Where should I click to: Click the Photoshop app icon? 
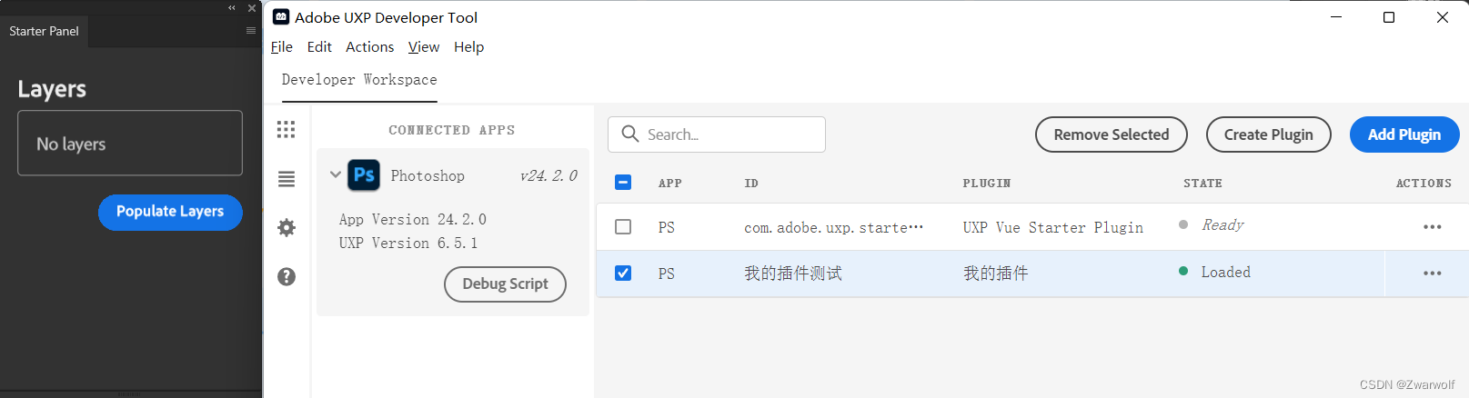(x=364, y=175)
